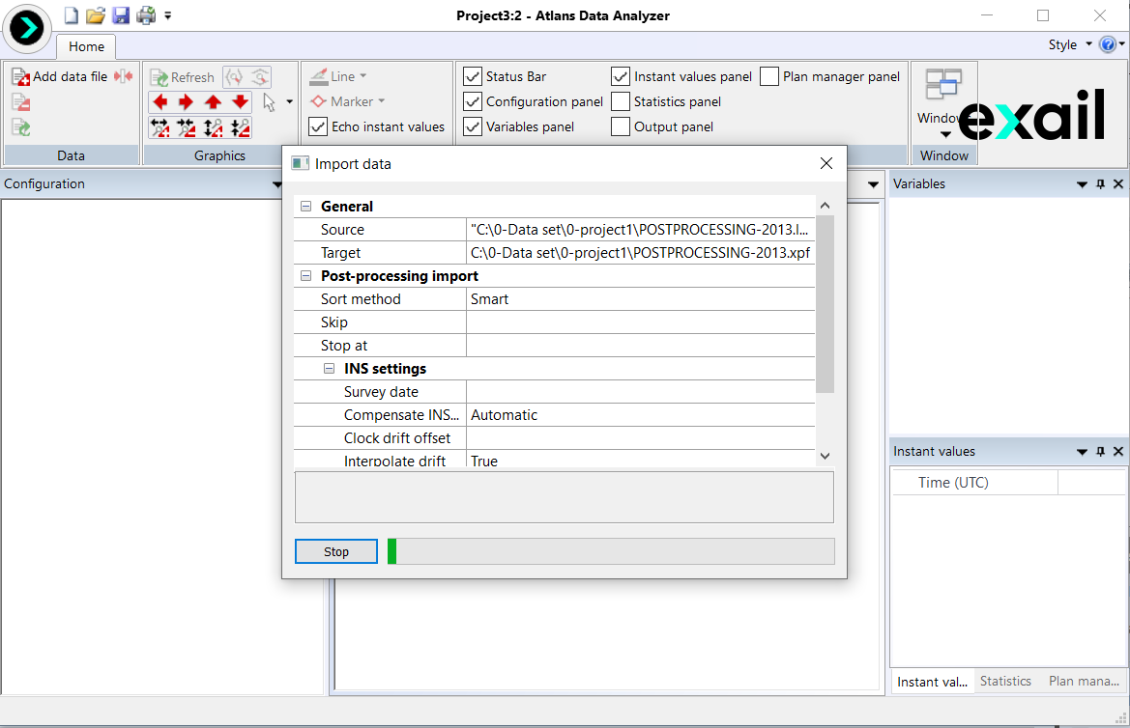Open an existing project with folder icon

(95, 15)
